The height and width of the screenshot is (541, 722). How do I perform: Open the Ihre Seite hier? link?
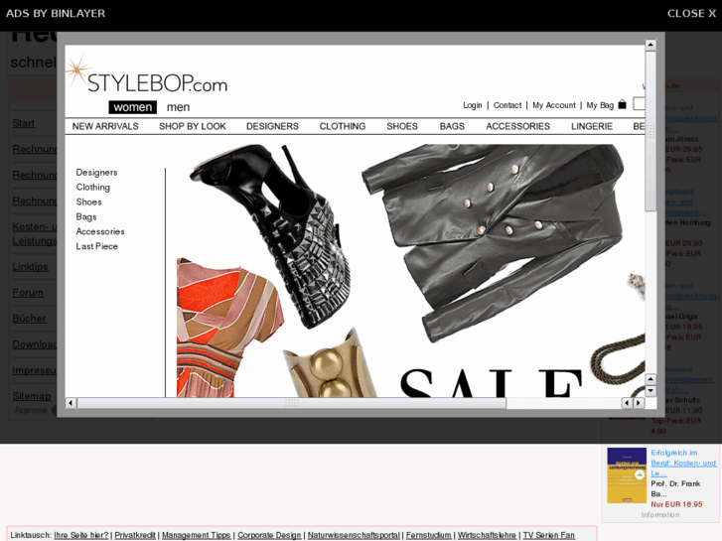[81, 535]
